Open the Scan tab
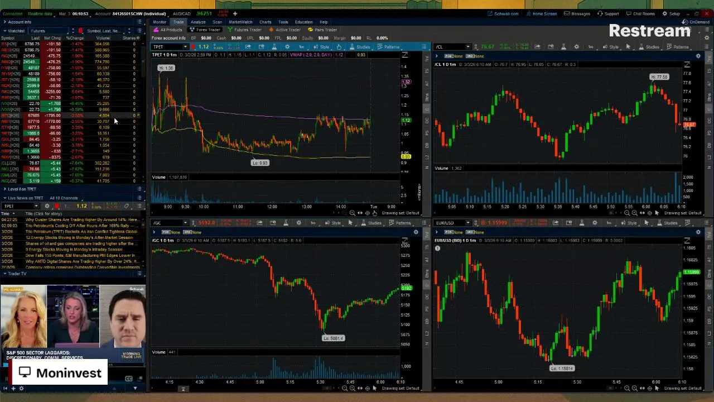 (x=218, y=22)
